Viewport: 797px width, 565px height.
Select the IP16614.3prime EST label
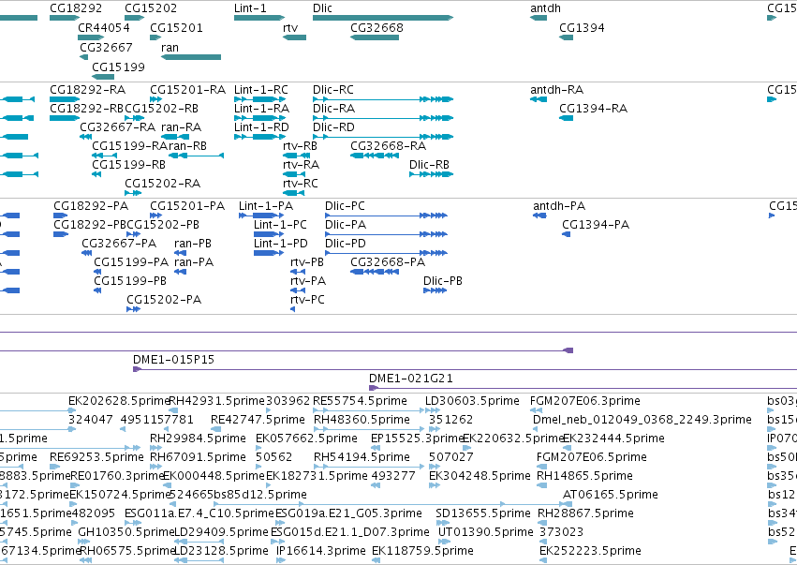coord(321,551)
